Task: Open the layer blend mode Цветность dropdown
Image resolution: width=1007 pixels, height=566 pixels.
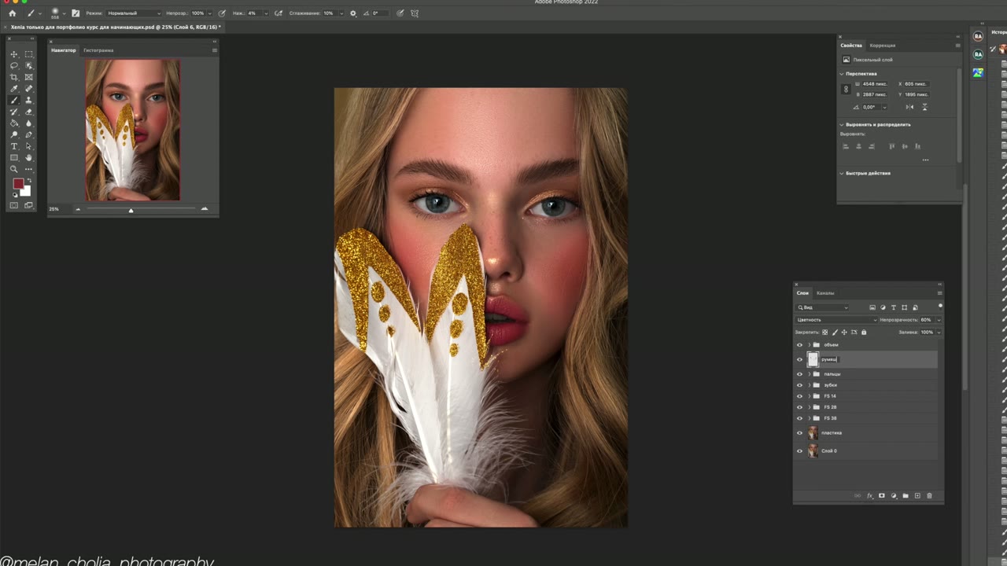Action: (x=836, y=320)
